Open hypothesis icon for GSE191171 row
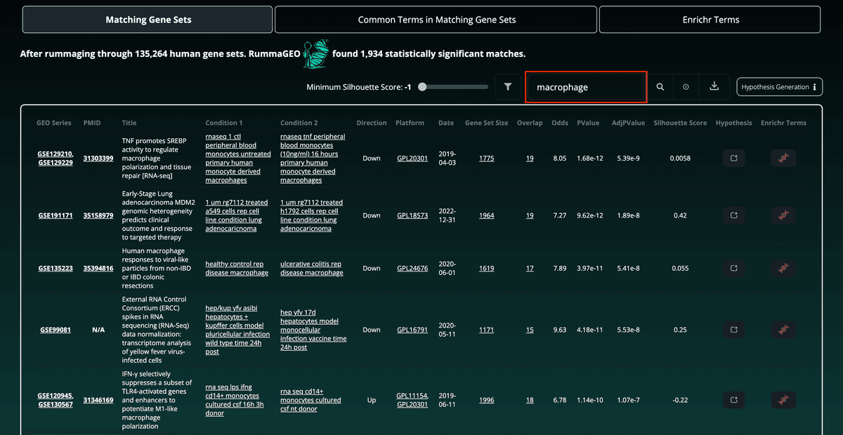 click(734, 215)
